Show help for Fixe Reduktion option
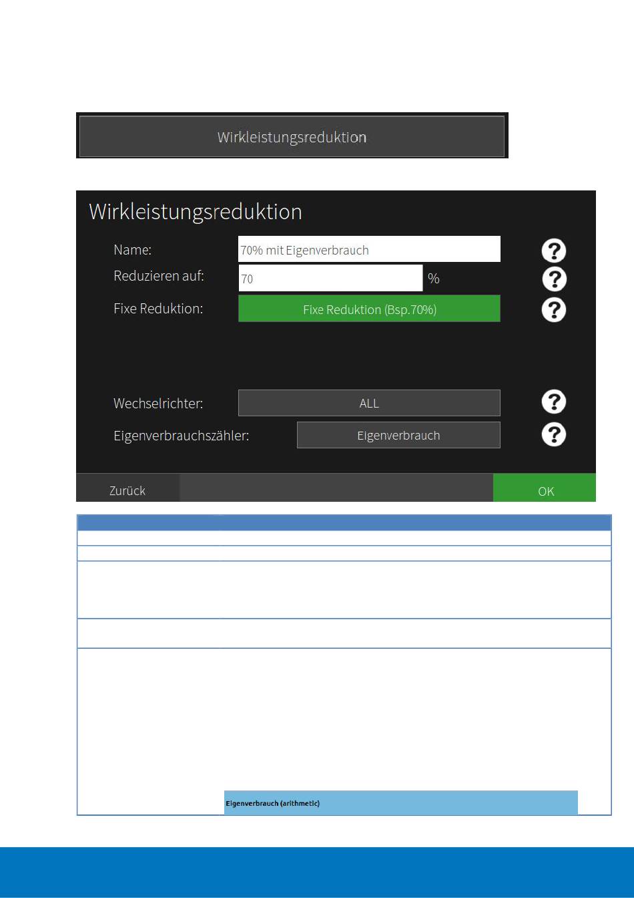634x898 pixels. click(553, 310)
